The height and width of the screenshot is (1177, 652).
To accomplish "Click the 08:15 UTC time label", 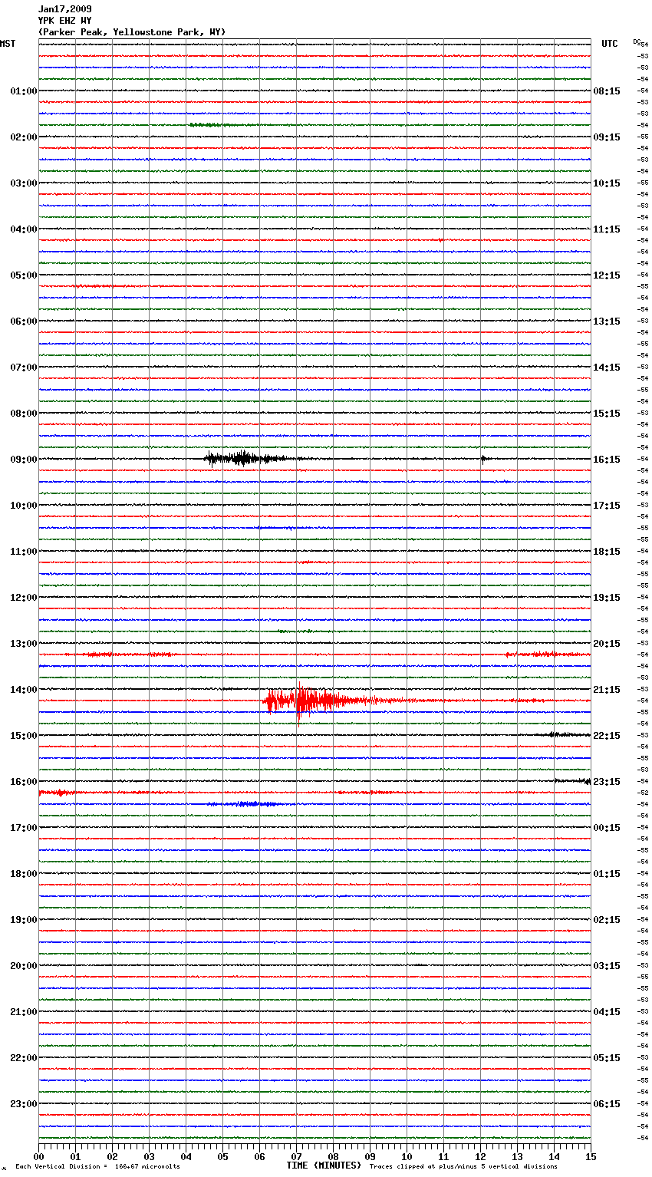I will (607, 91).
